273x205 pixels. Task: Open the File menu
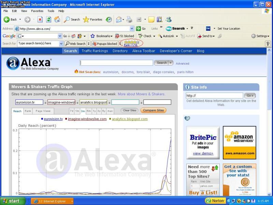pyautogui.click(x=5, y=11)
